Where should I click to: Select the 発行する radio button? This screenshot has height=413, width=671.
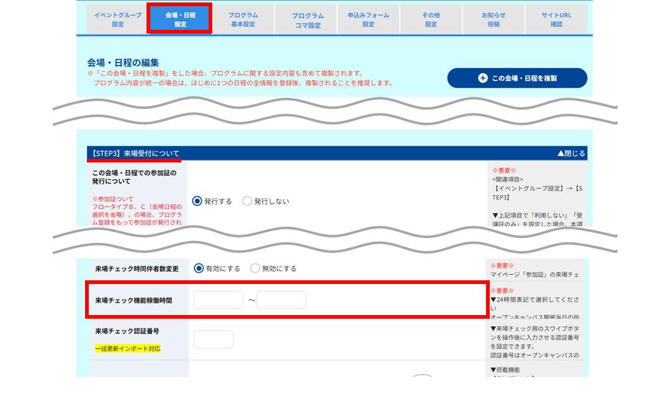[197, 201]
